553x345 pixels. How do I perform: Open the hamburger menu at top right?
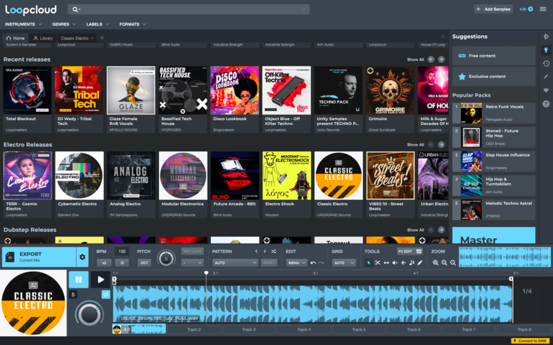543,9
